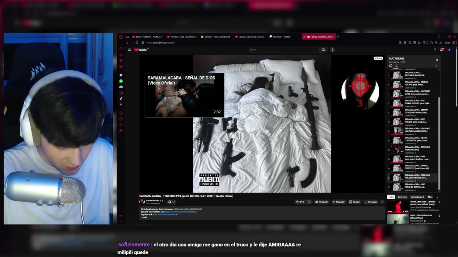Open Twitch from the Opera sidebar
Image resolution: width=458 pixels, height=257 pixels.
121,75
